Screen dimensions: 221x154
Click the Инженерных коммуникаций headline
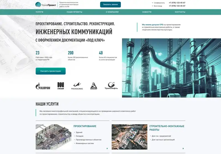74,32
